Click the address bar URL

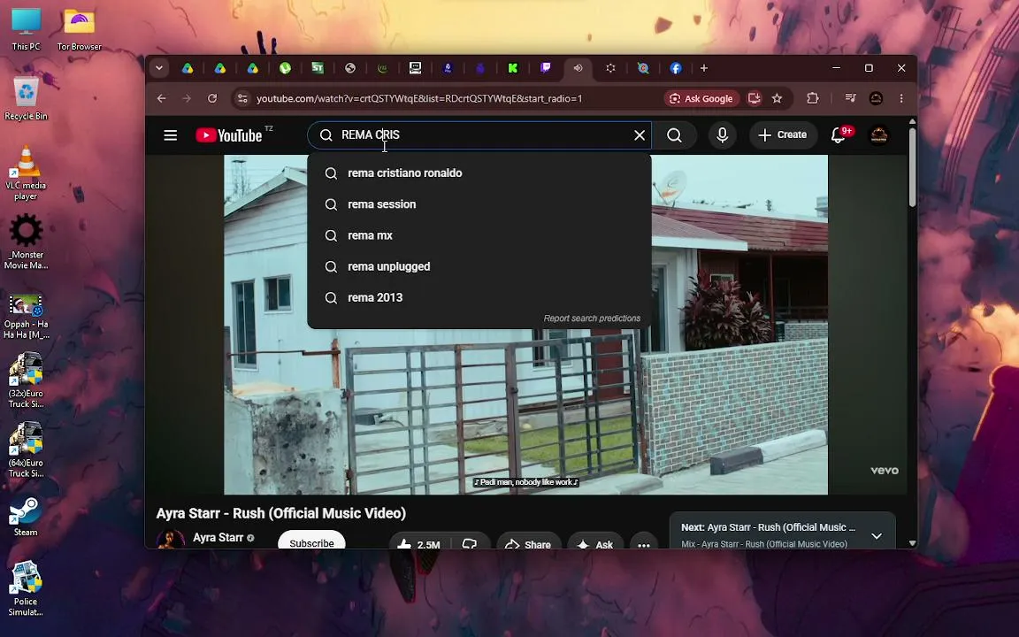pyautogui.click(x=419, y=98)
